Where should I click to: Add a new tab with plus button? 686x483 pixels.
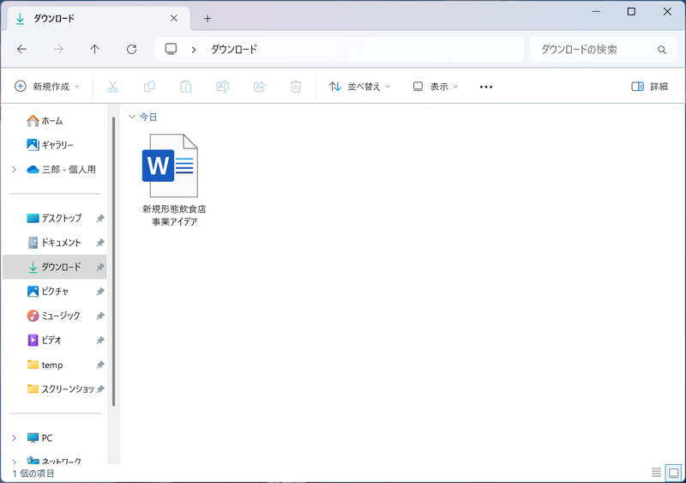pyautogui.click(x=208, y=18)
